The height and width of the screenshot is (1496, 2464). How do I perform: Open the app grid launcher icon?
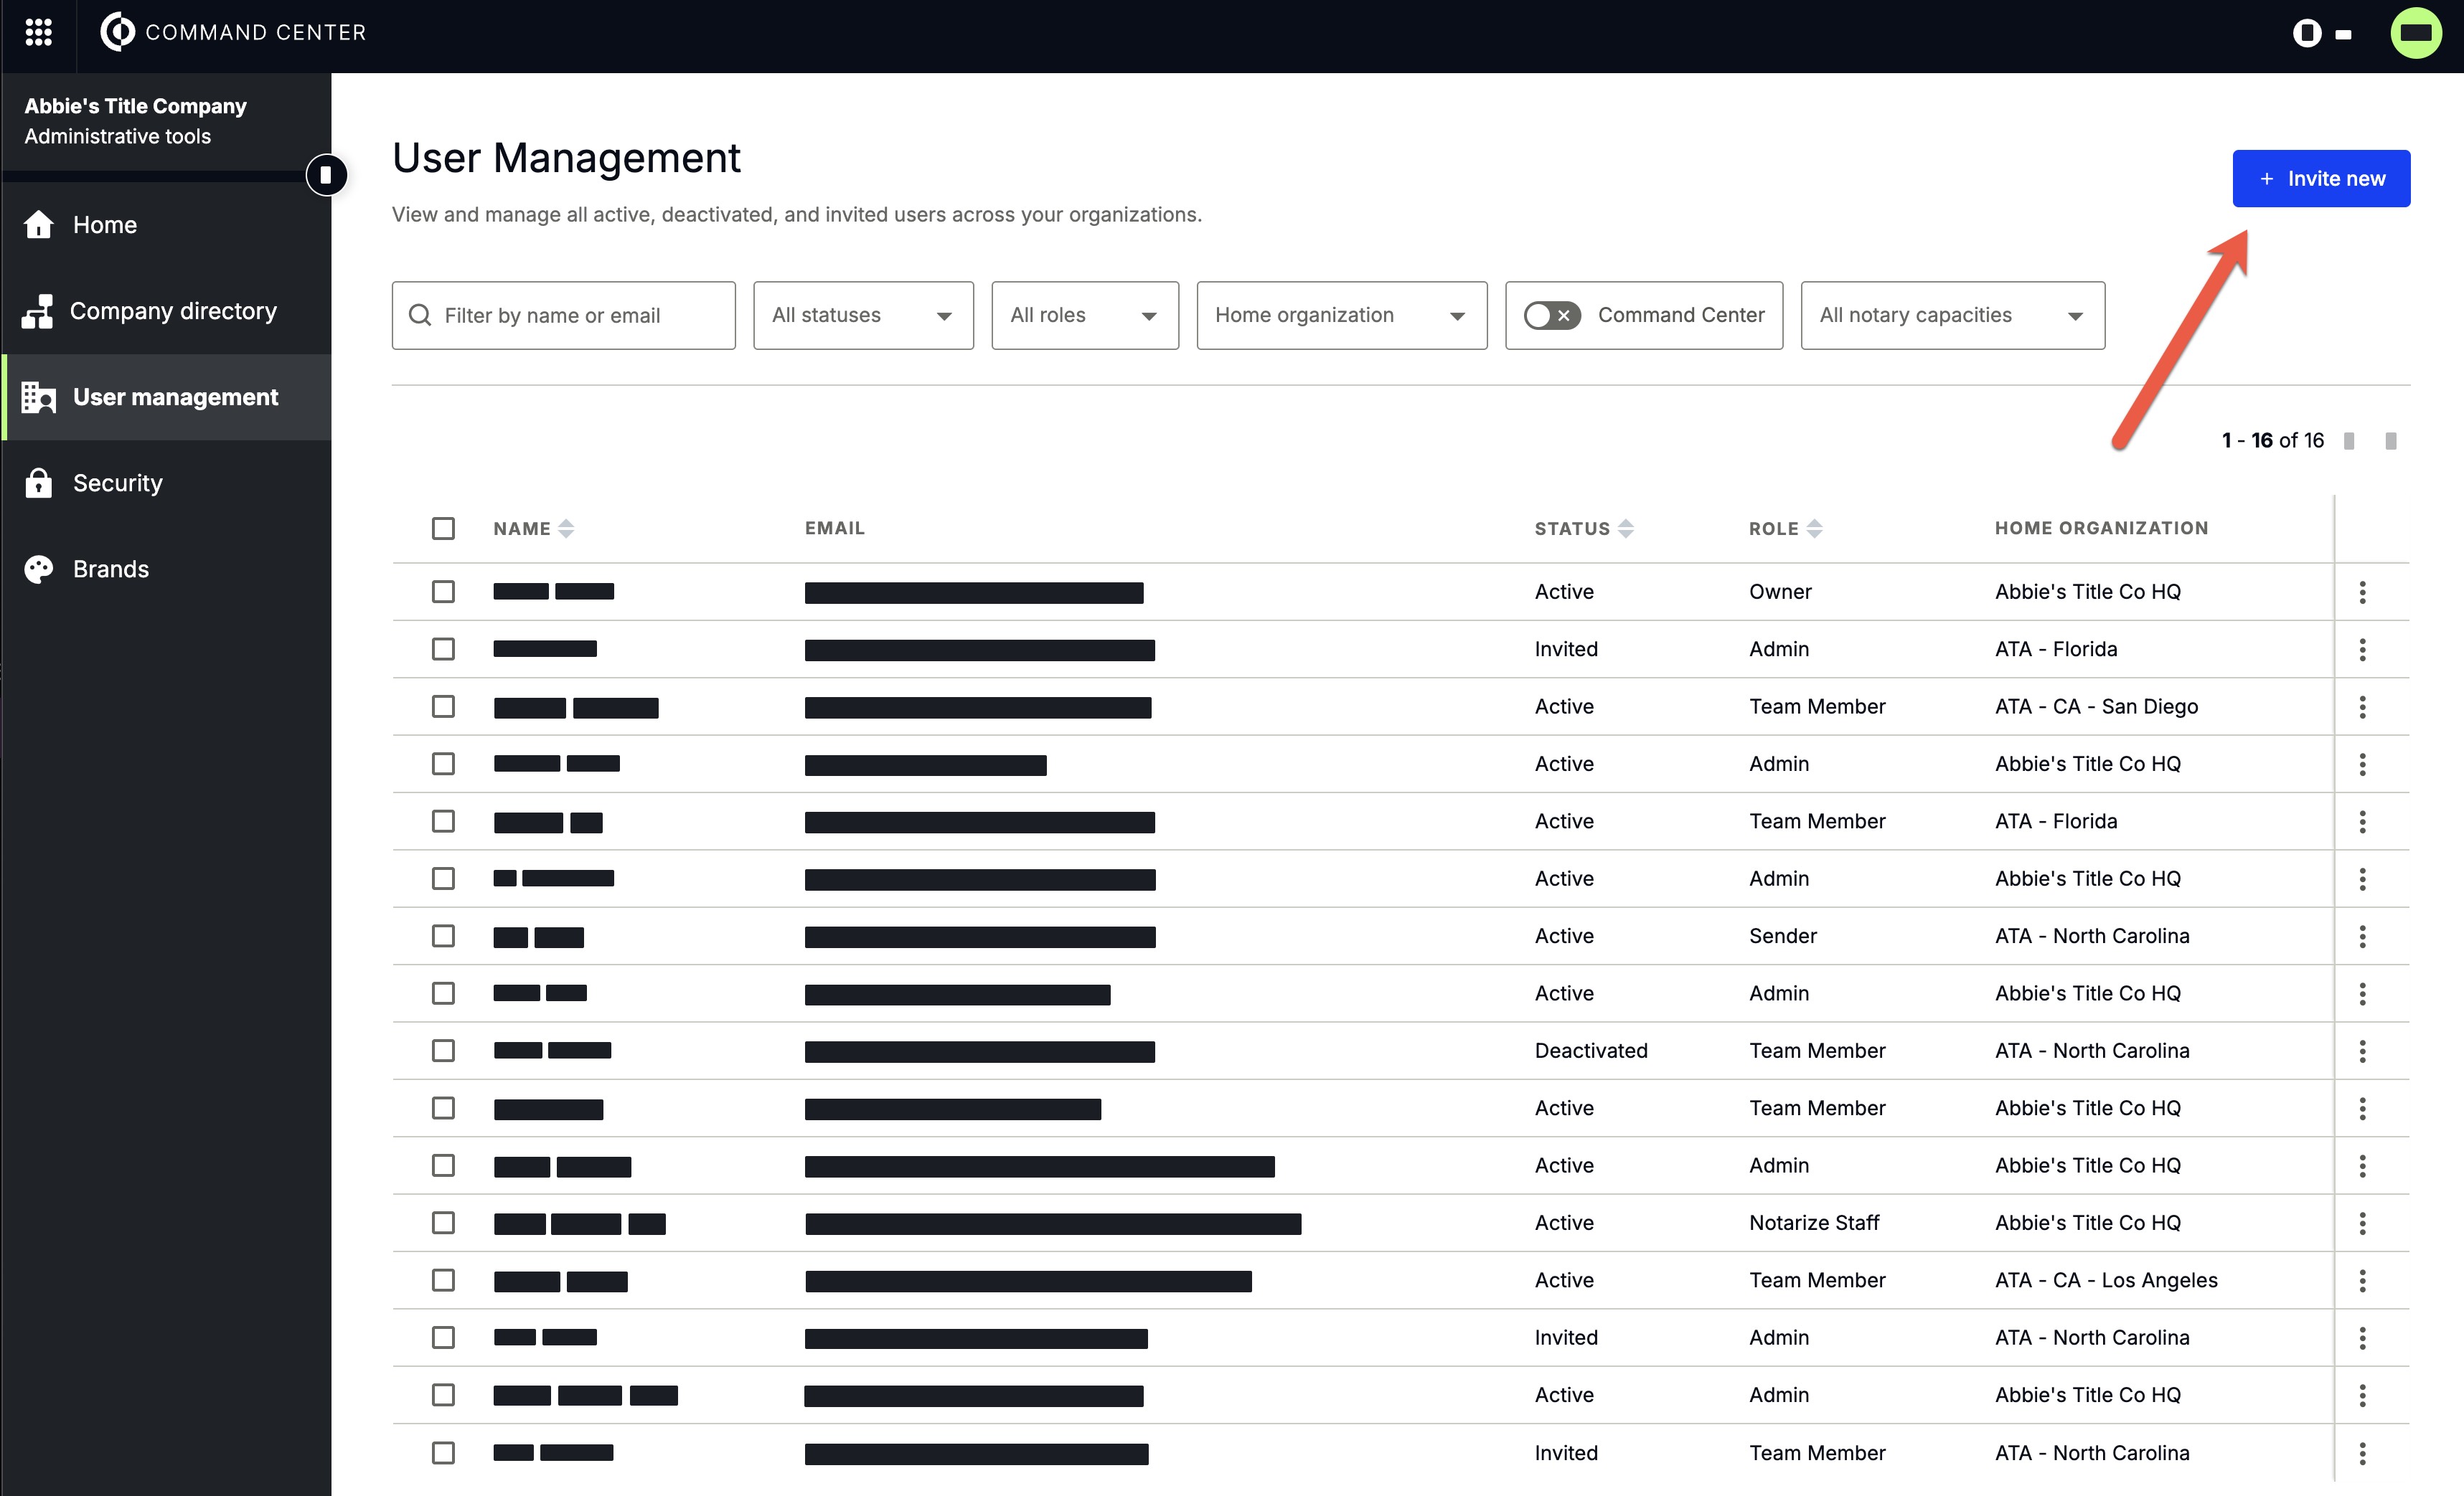(x=38, y=32)
